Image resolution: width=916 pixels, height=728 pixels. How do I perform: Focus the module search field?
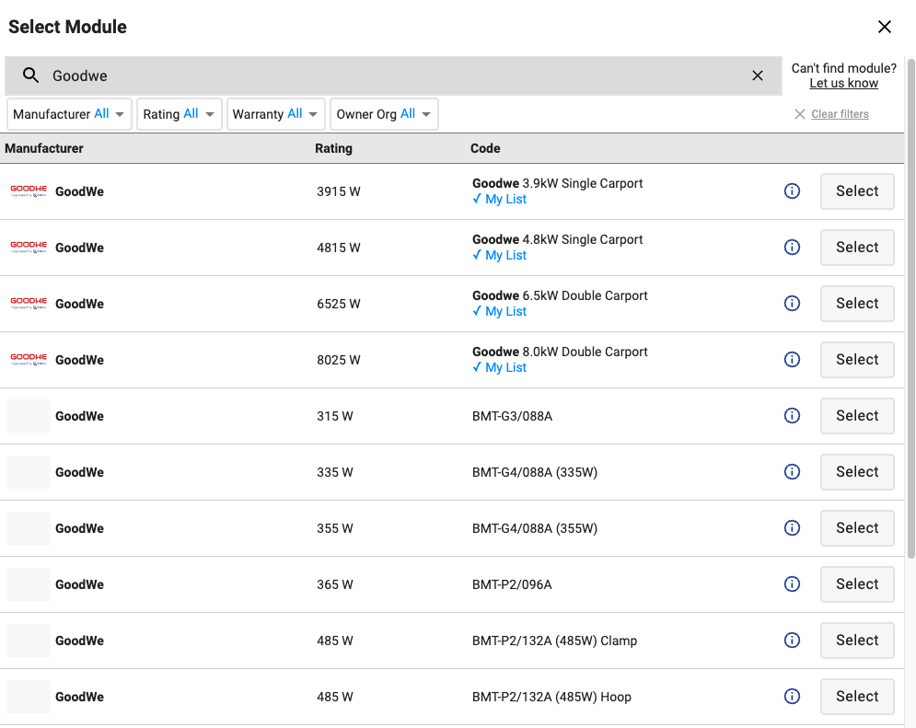(393, 75)
